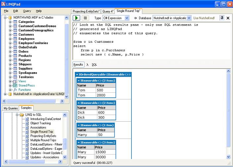
Task: Open the Database selection dropdown
Action: [x=189, y=18]
